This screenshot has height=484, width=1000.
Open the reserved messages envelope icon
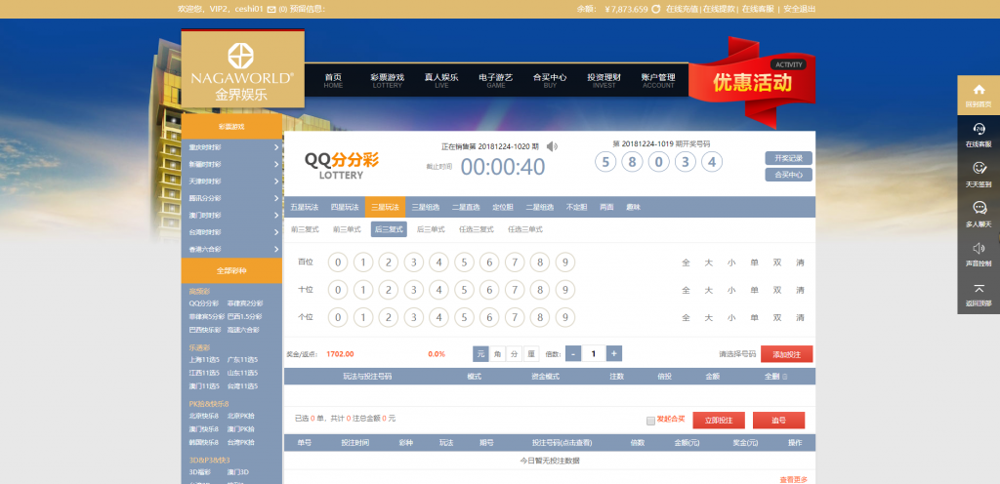[x=271, y=9]
